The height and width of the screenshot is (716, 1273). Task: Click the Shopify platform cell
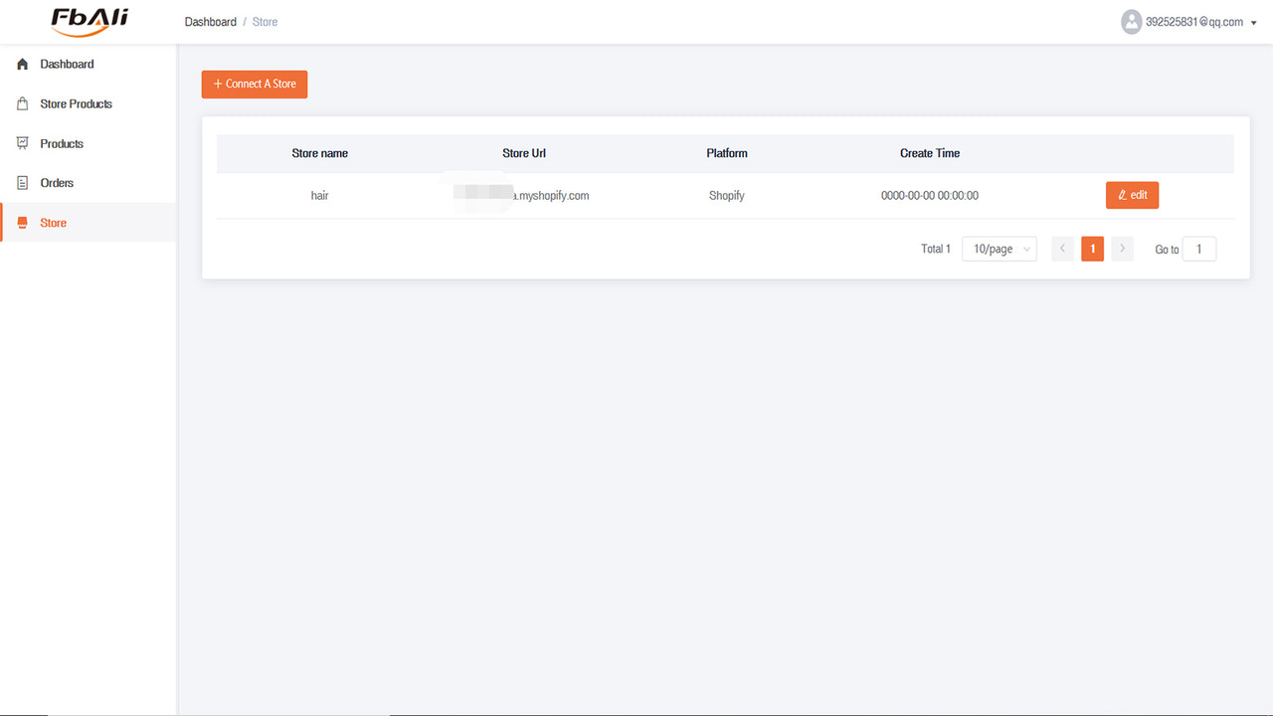[727, 196]
